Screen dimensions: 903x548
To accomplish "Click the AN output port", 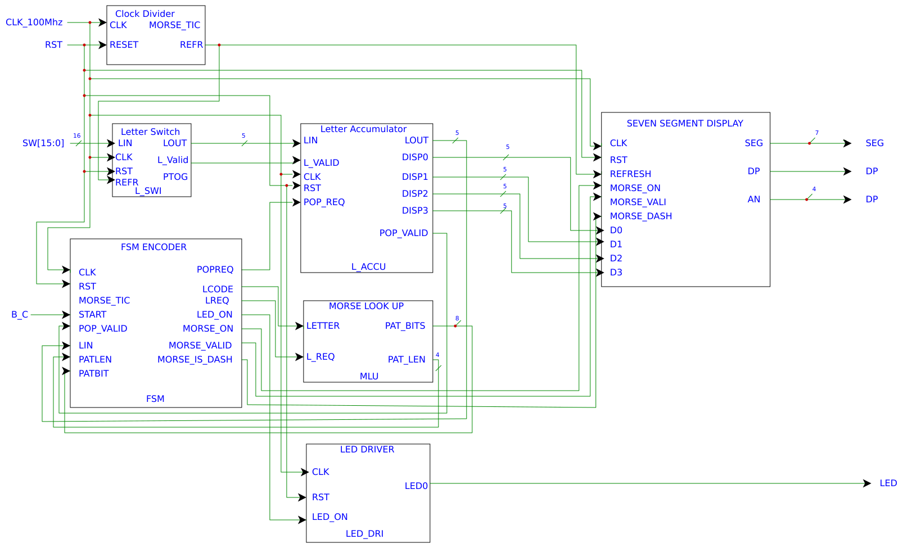I will (x=753, y=200).
